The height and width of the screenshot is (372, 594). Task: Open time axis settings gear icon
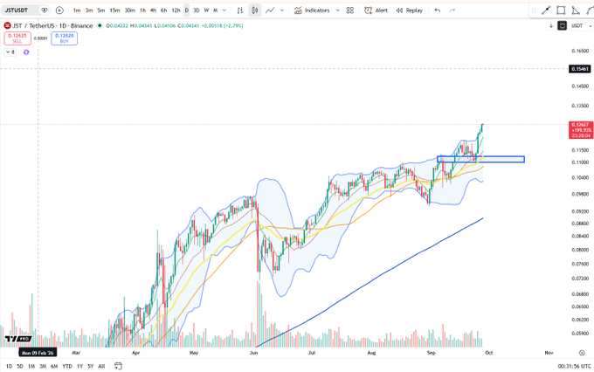coord(582,353)
